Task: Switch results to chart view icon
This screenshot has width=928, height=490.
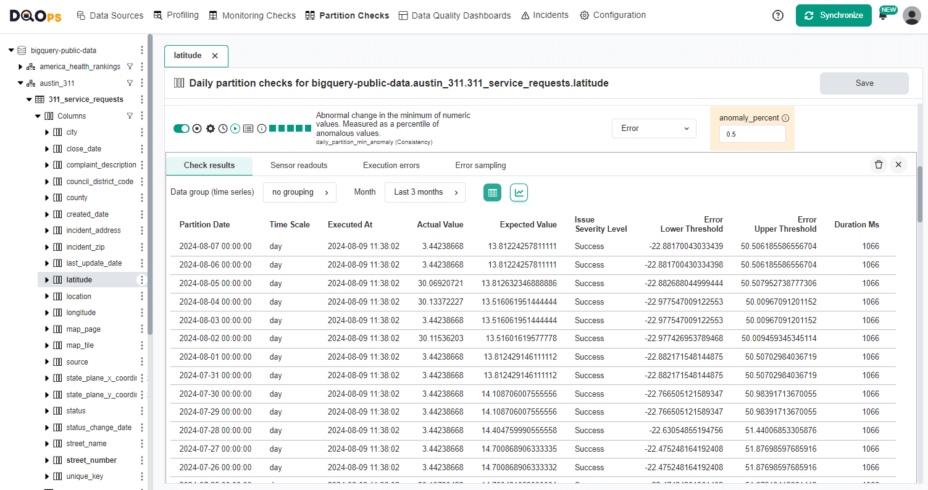Action: click(x=519, y=193)
